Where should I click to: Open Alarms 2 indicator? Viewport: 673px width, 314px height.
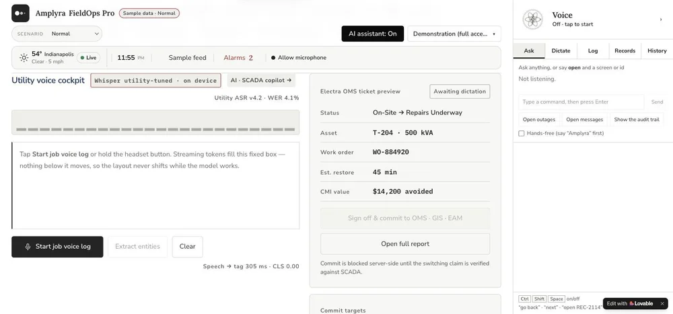tap(238, 57)
